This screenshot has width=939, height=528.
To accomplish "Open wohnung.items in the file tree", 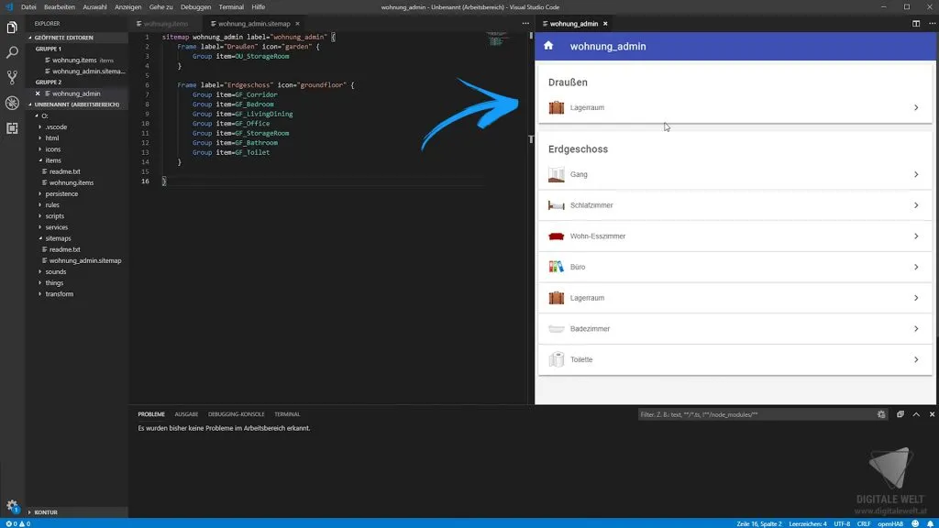I will 72,182.
